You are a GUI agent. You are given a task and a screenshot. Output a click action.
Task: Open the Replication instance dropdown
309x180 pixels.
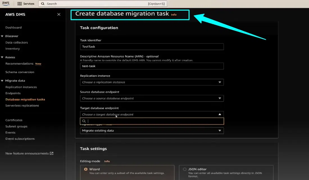(x=152, y=82)
